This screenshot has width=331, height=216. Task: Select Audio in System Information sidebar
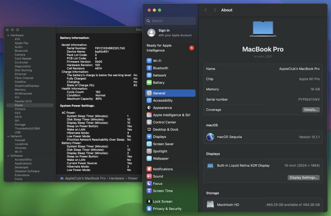[x=18, y=47]
